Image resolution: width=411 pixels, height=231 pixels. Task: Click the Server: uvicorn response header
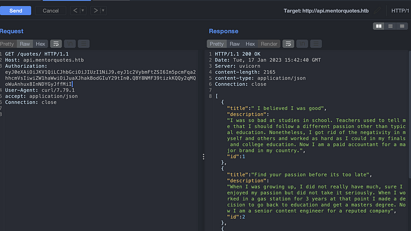click(x=237, y=66)
